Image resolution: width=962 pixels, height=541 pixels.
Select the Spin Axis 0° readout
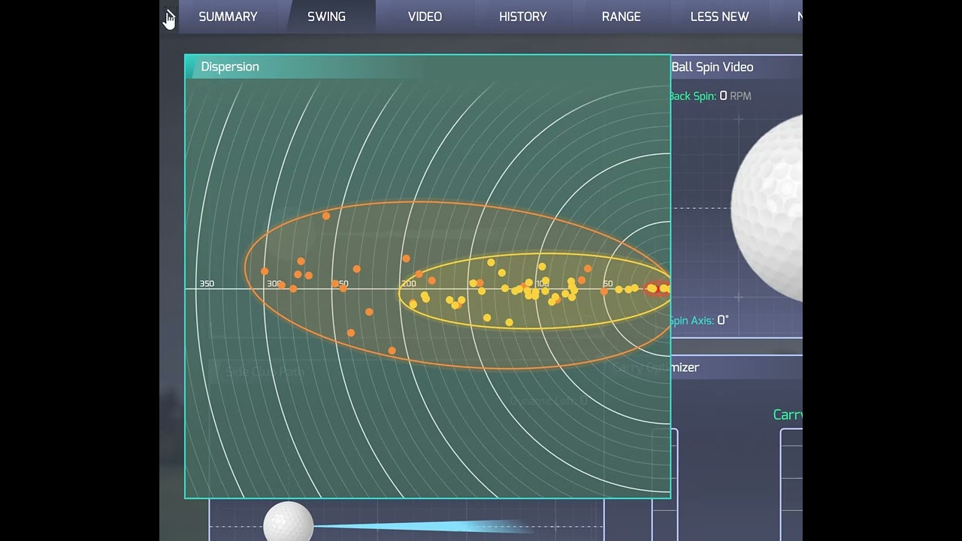[699, 321]
